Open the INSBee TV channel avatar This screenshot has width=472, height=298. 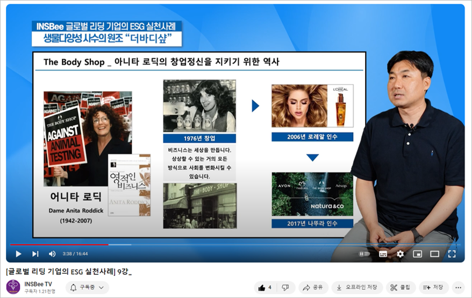point(13,287)
